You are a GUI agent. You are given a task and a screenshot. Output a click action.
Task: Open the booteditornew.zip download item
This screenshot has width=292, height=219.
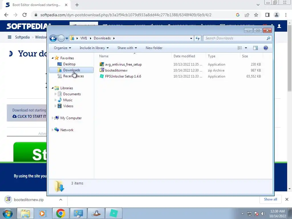pyautogui.click(x=29, y=200)
